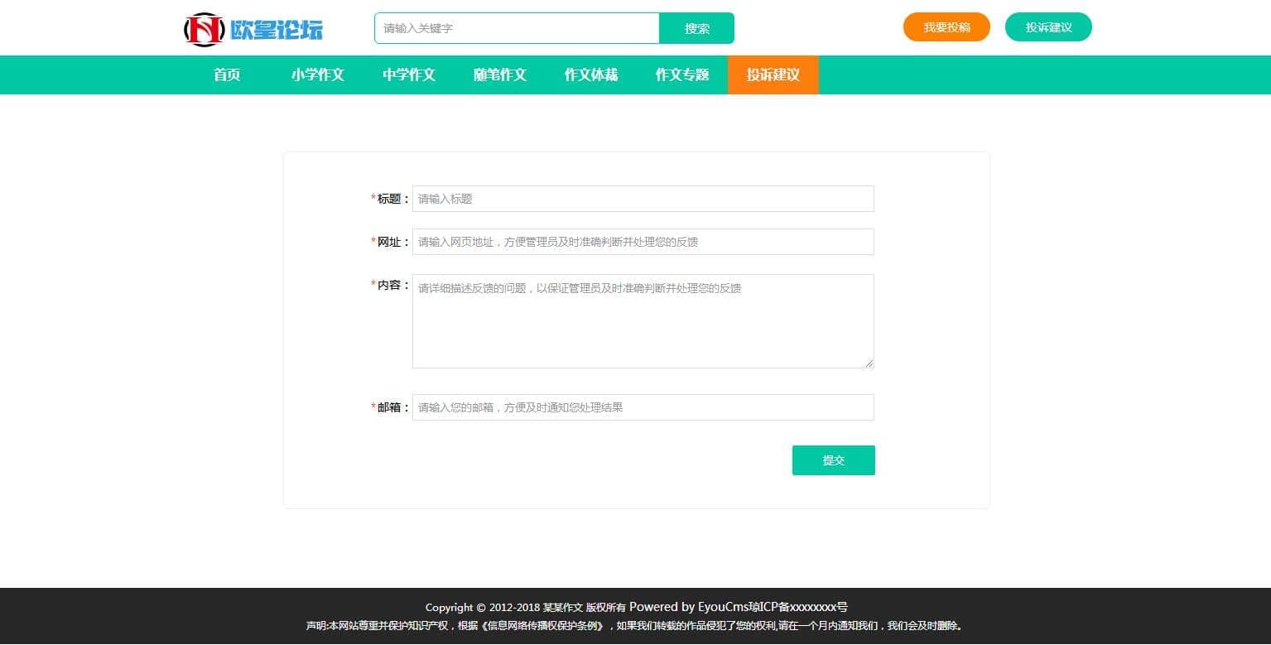Open the EyouCms footer link

[x=725, y=607]
